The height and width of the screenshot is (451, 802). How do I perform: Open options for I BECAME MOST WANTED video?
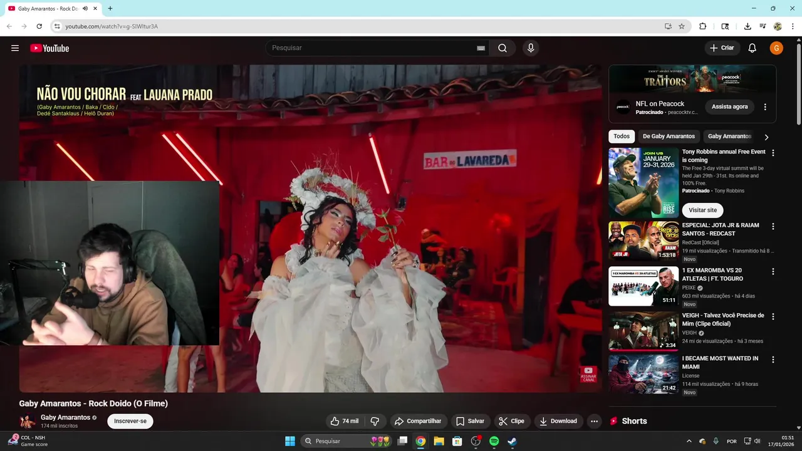click(773, 360)
